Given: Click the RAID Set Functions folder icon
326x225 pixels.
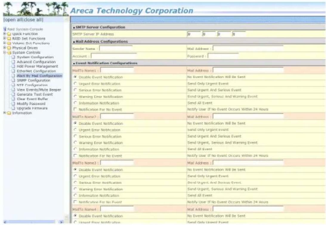Looking at the screenshot, I should coord(9,39).
